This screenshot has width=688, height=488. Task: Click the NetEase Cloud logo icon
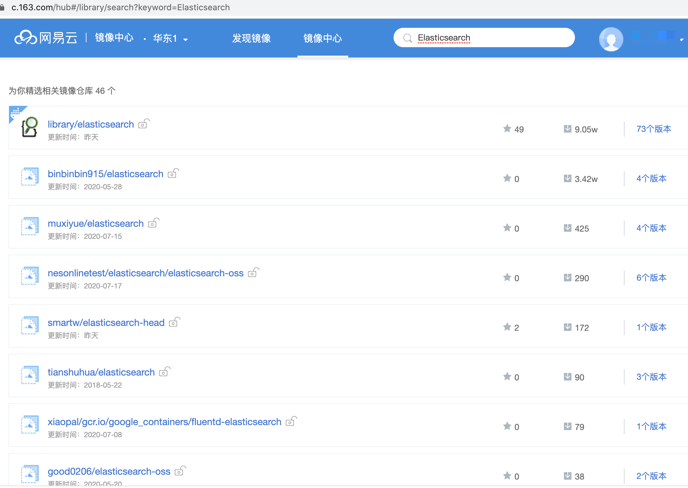click(x=26, y=38)
